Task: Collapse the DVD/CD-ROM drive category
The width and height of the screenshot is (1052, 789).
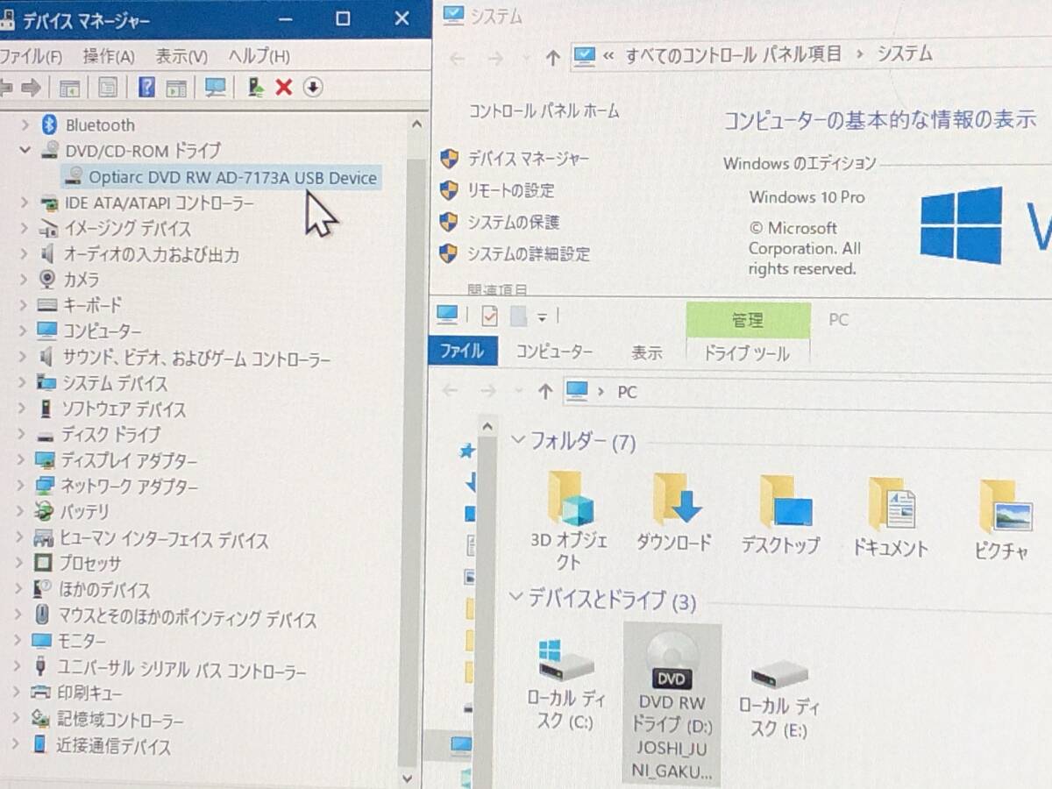Action: tap(25, 150)
